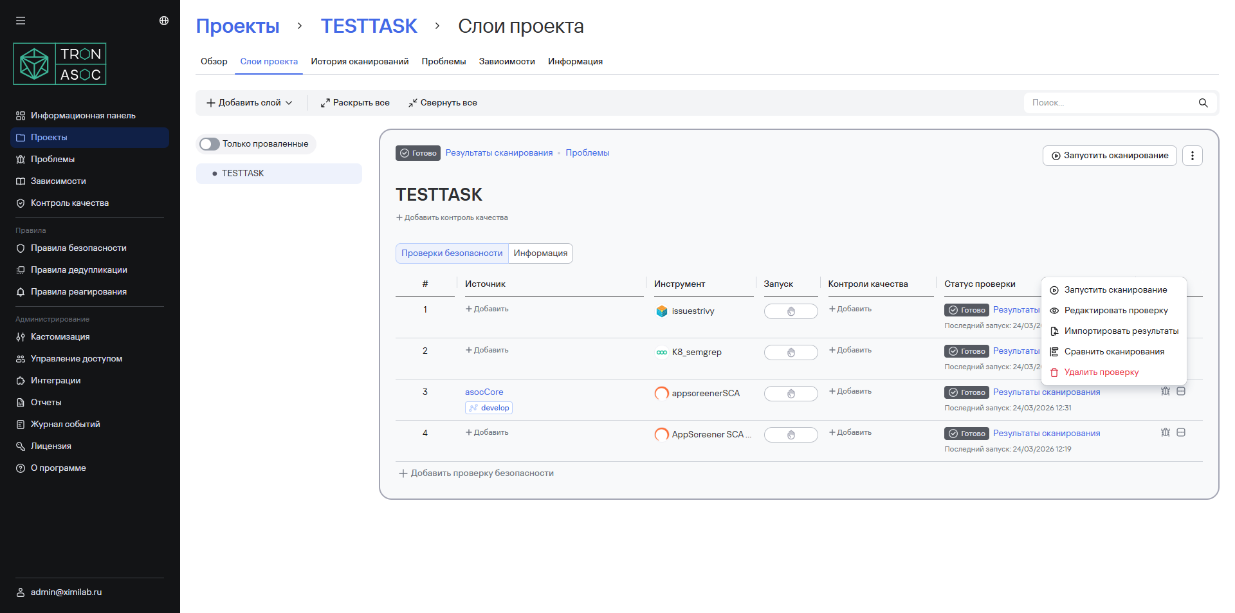The image size is (1235, 613).
Task: Select the issuestrivy tool icon
Action: coord(662,311)
